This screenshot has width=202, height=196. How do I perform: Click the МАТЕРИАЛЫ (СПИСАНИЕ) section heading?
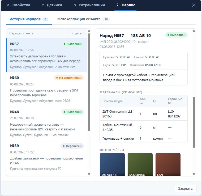121,92
